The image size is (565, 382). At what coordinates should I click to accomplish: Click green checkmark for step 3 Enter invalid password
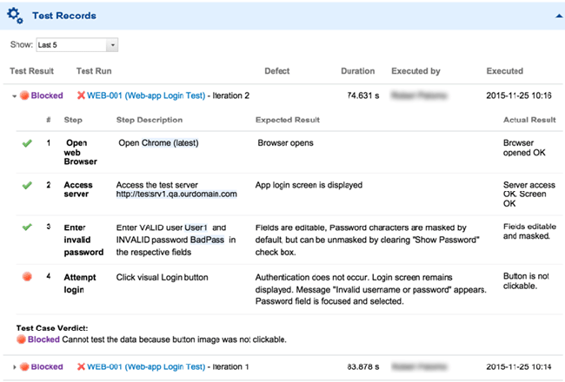[x=26, y=227]
